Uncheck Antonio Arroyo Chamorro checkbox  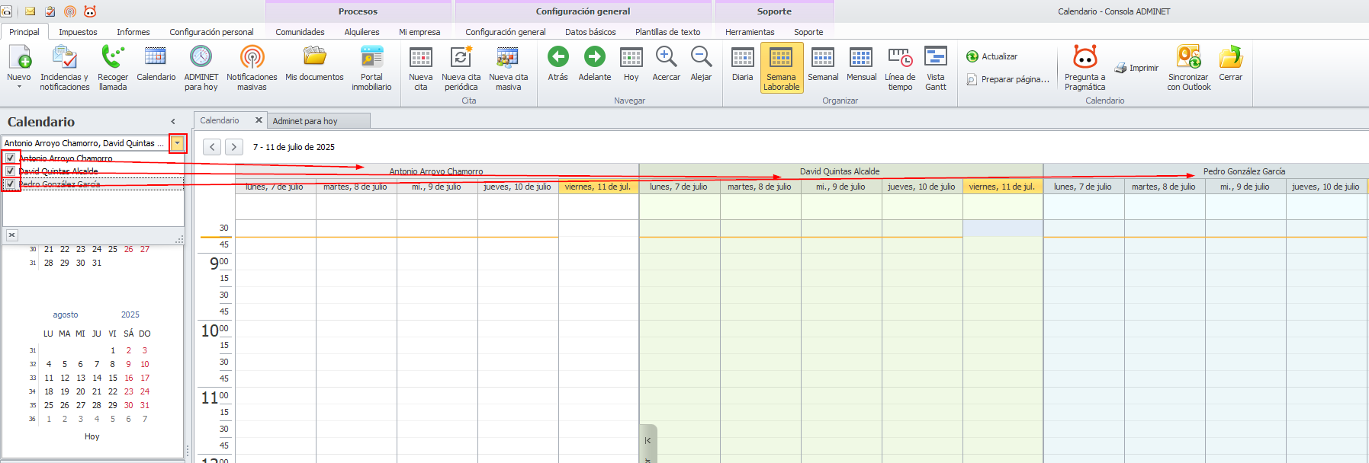(x=11, y=158)
